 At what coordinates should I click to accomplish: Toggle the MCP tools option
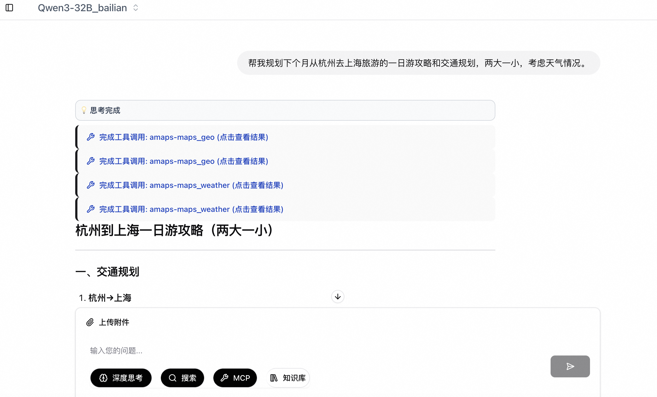[235, 378]
